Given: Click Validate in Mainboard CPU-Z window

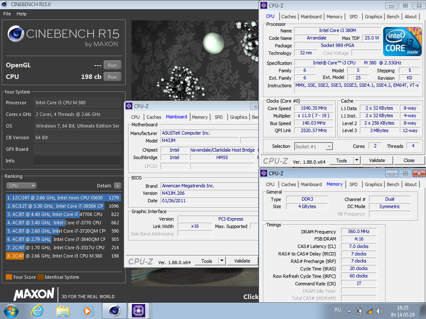Looking at the screenshot, I should click(242, 261).
